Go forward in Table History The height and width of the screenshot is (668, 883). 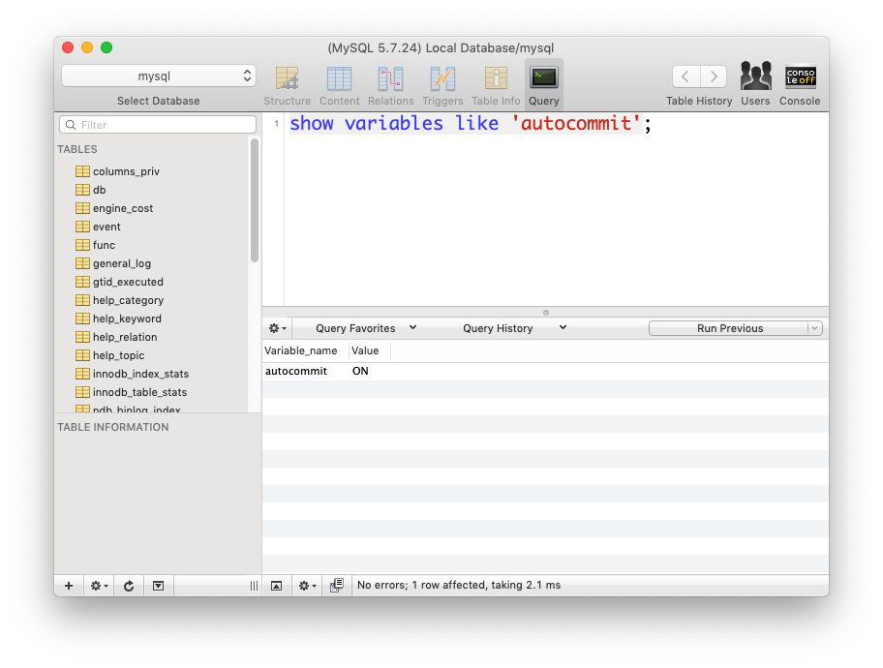click(714, 76)
